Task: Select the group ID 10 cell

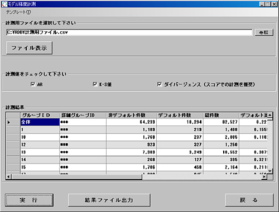Action: pos(40,137)
